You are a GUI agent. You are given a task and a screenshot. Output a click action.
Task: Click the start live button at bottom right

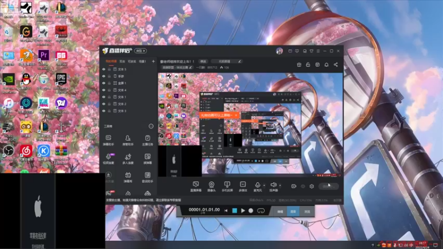pos(328,186)
